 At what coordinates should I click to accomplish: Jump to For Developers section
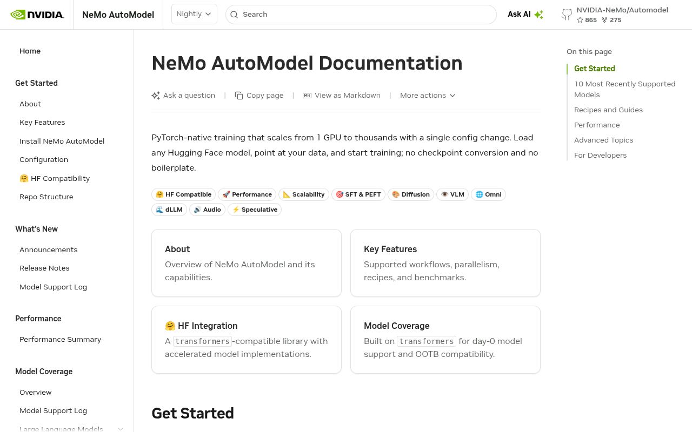600,155
